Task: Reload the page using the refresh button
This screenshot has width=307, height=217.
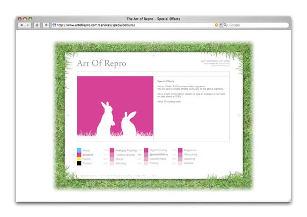Action: 37,25
